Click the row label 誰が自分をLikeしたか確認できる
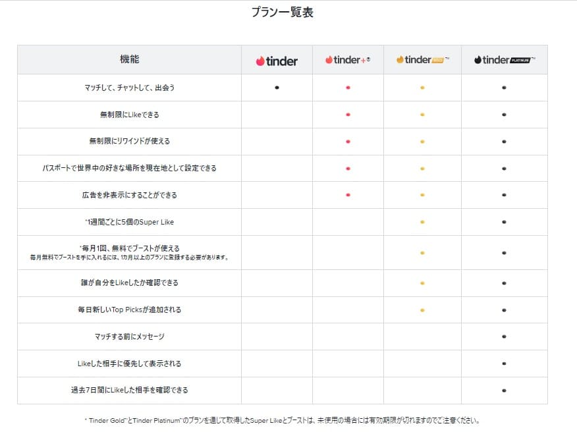Screen dimensions: 577x434 pyautogui.click(x=130, y=283)
